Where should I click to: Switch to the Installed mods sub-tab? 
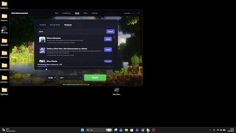tap(42, 25)
